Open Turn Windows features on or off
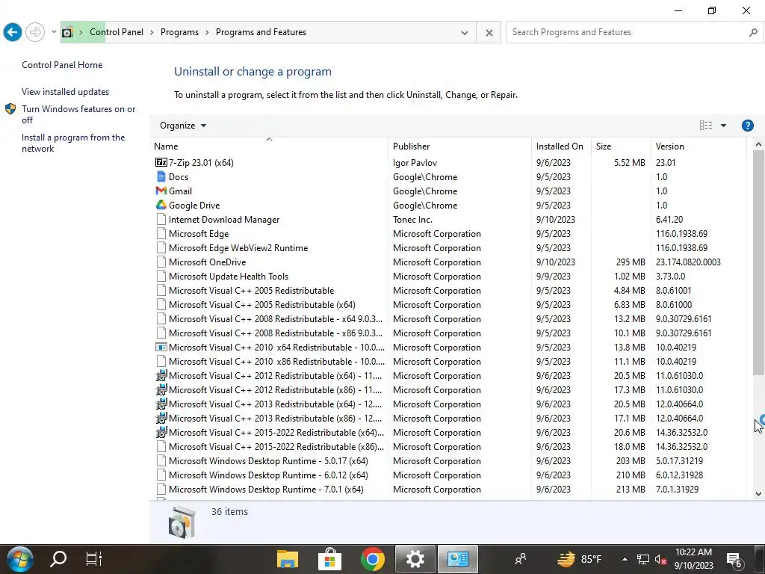 pyautogui.click(x=78, y=114)
